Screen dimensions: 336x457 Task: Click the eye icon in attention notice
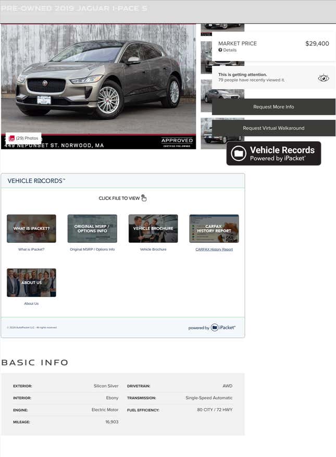pyautogui.click(x=323, y=78)
